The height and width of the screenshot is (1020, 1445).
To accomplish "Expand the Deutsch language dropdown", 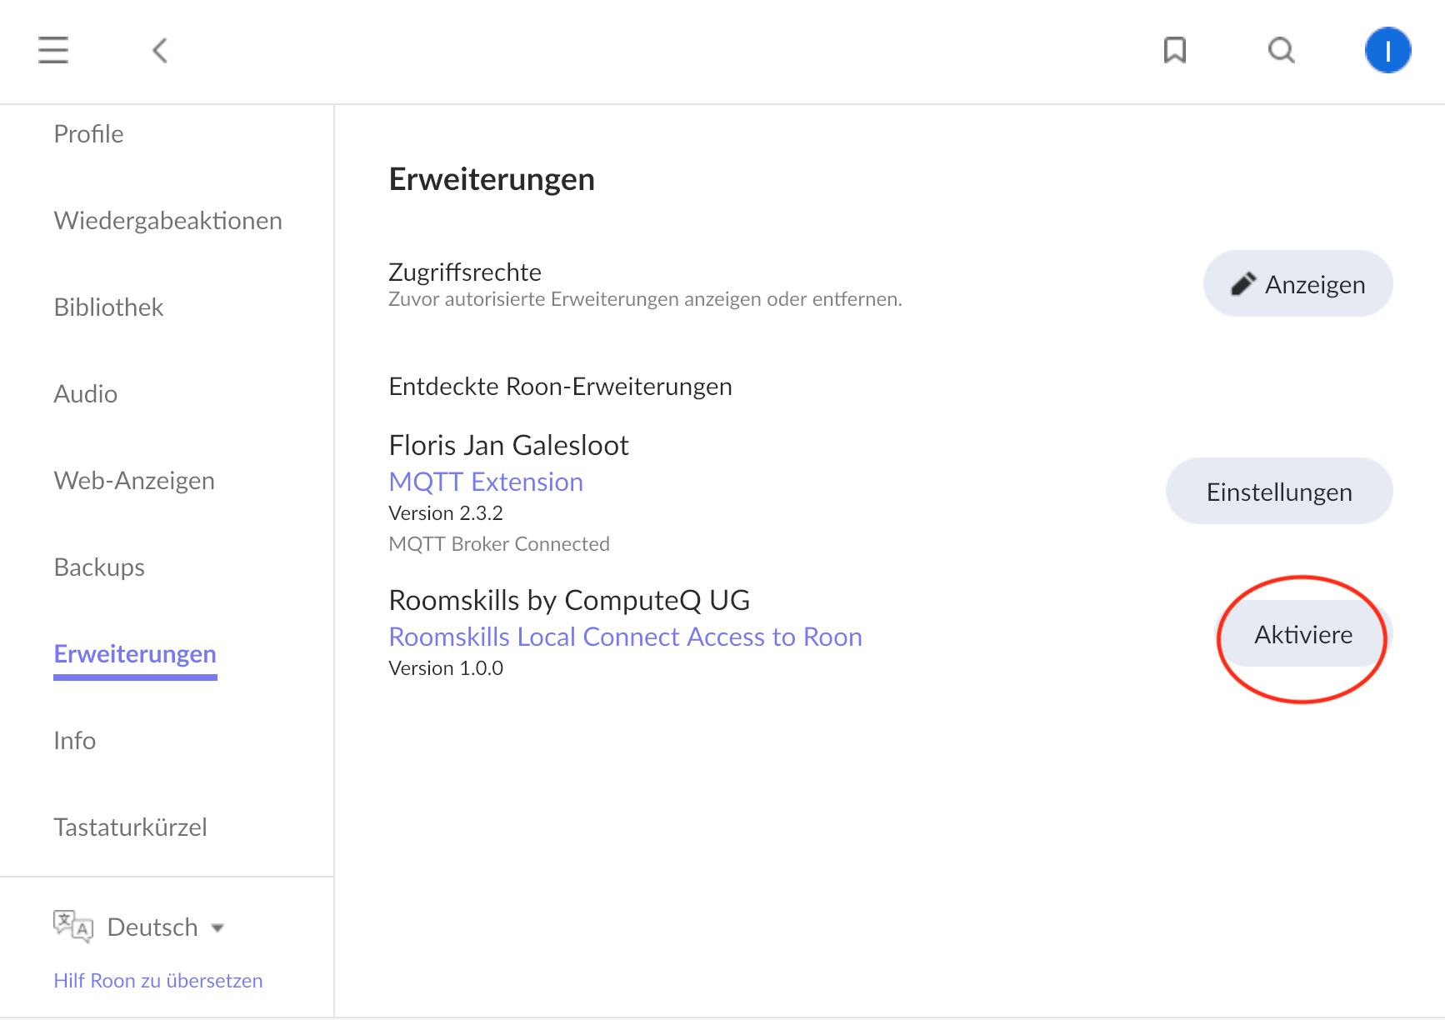I will [167, 927].
